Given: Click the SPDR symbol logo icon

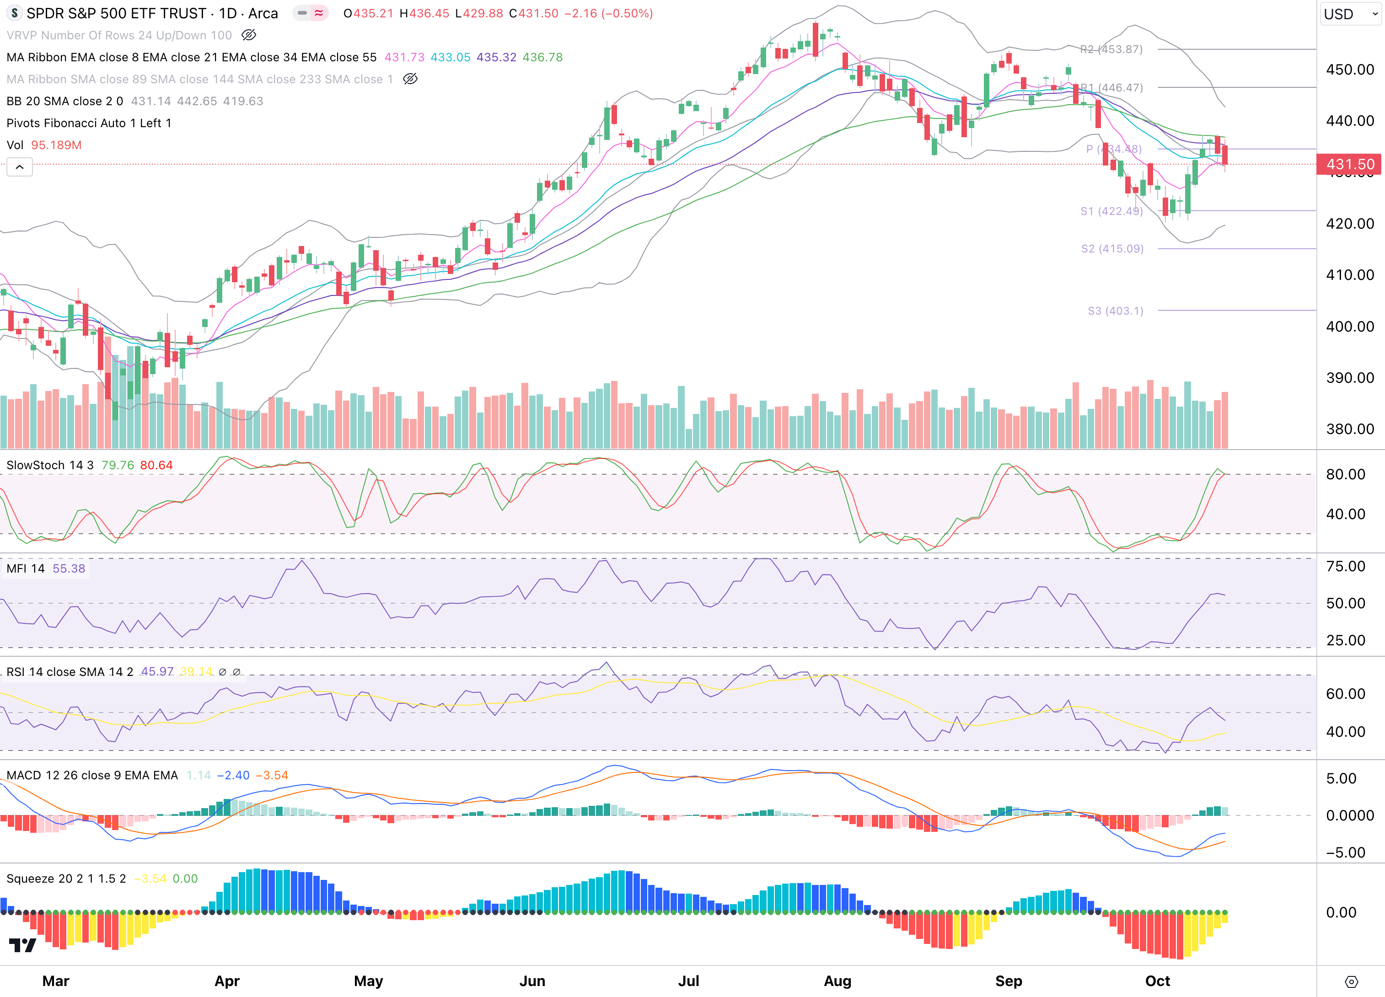Looking at the screenshot, I should click(x=14, y=13).
